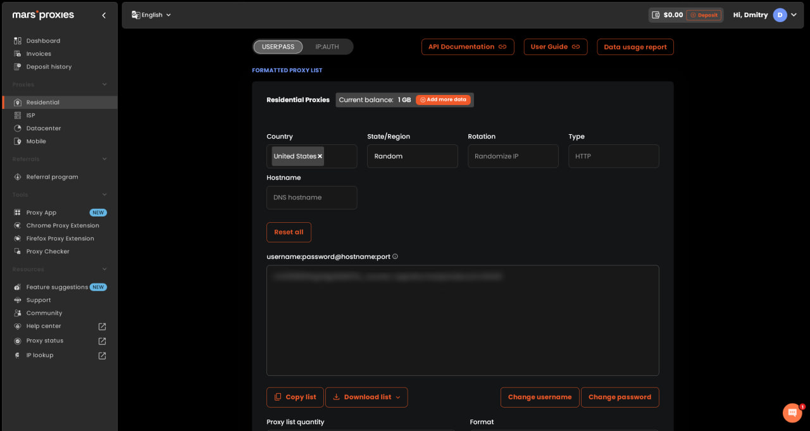This screenshot has width=810, height=431.
Task: Click the user avatar D icon
Action: tap(780, 15)
